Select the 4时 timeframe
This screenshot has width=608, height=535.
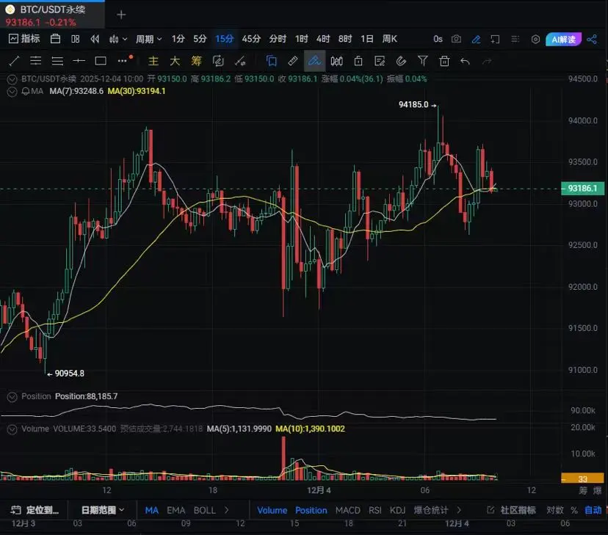click(x=322, y=39)
